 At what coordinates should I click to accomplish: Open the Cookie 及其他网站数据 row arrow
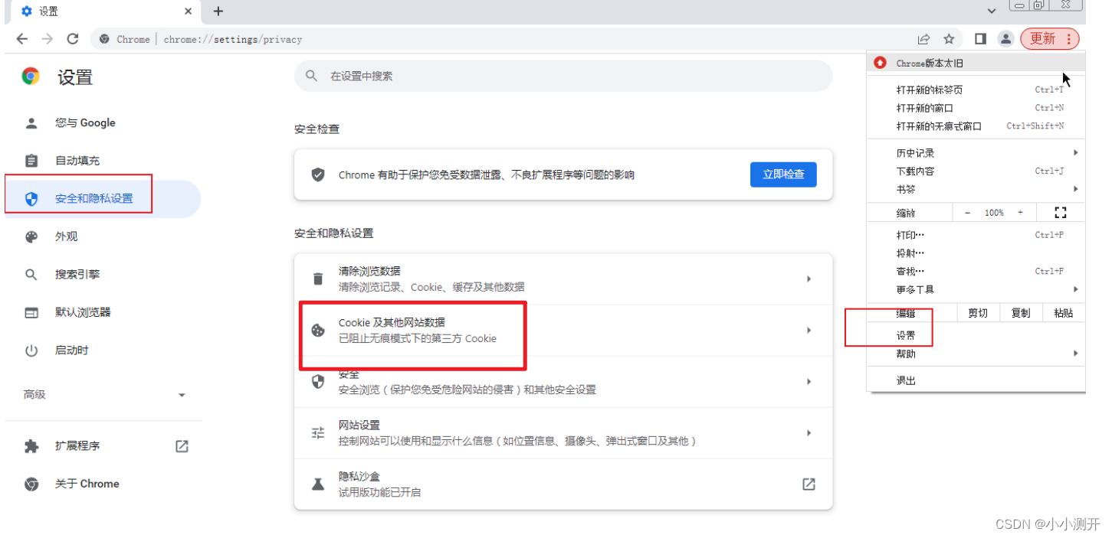[809, 331]
